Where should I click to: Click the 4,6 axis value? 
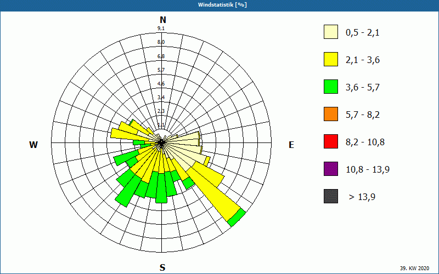pyautogui.click(x=161, y=84)
